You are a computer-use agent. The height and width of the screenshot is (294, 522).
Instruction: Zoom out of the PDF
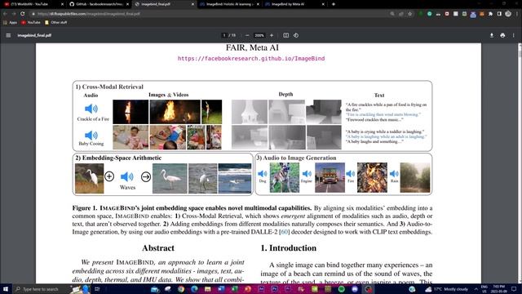(x=247, y=35)
